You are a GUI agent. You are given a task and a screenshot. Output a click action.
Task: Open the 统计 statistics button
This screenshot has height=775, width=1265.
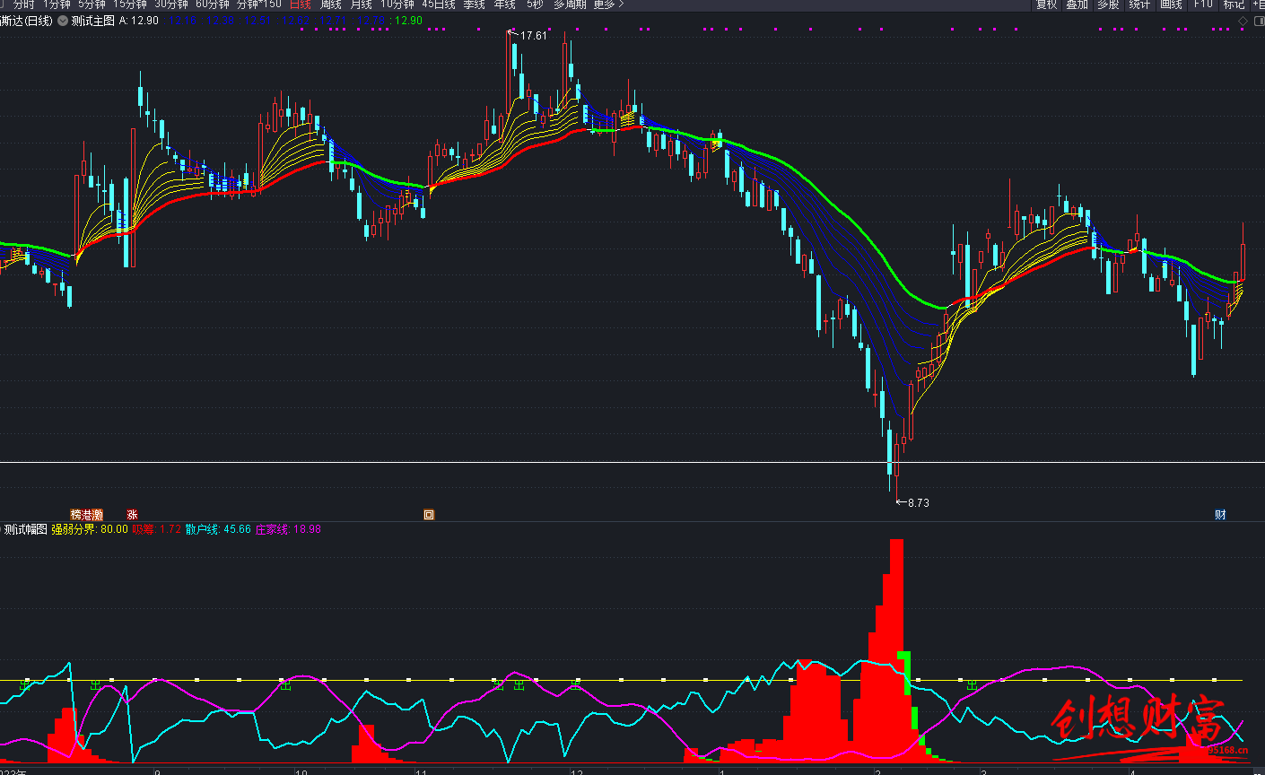[x=1139, y=4]
